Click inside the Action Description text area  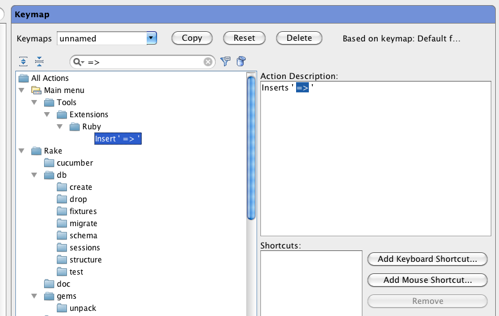tap(376, 159)
